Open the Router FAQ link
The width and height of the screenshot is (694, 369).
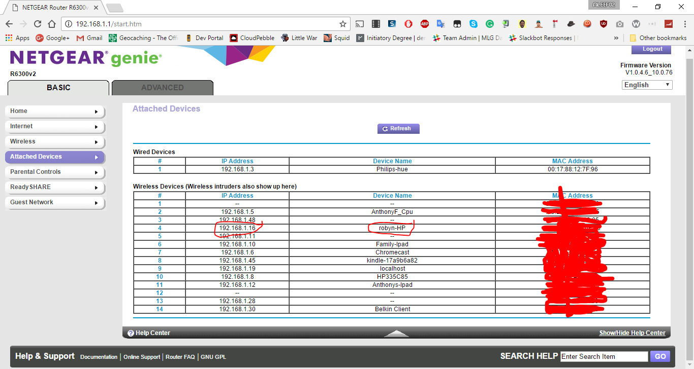pos(180,357)
